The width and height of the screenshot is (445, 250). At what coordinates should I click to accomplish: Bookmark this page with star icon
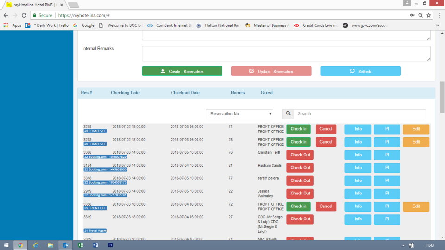[429, 15]
